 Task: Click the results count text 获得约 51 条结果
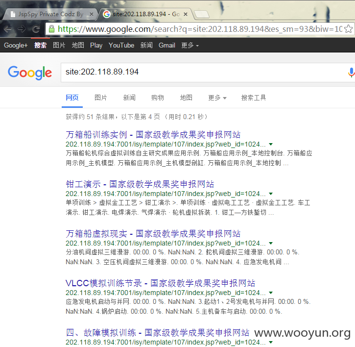(x=90, y=117)
